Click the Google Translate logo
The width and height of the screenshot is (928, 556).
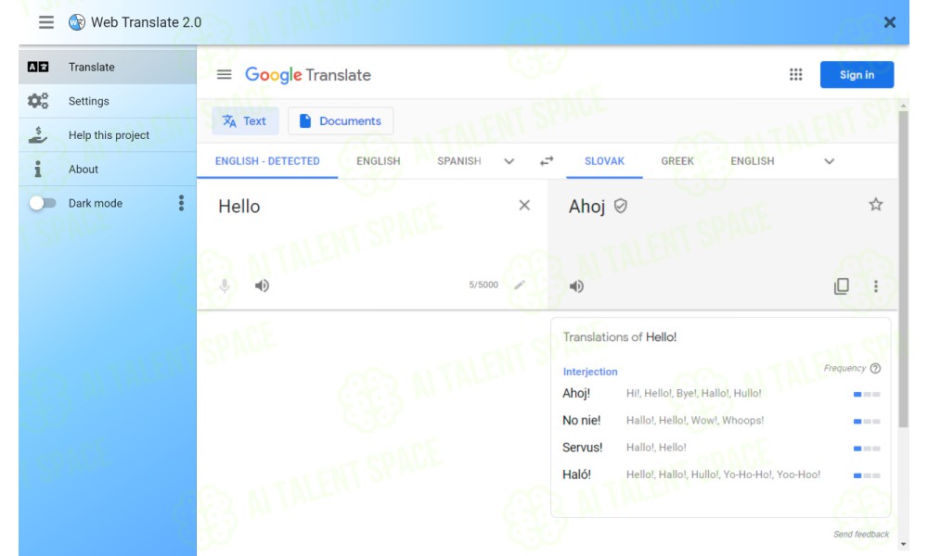(308, 75)
